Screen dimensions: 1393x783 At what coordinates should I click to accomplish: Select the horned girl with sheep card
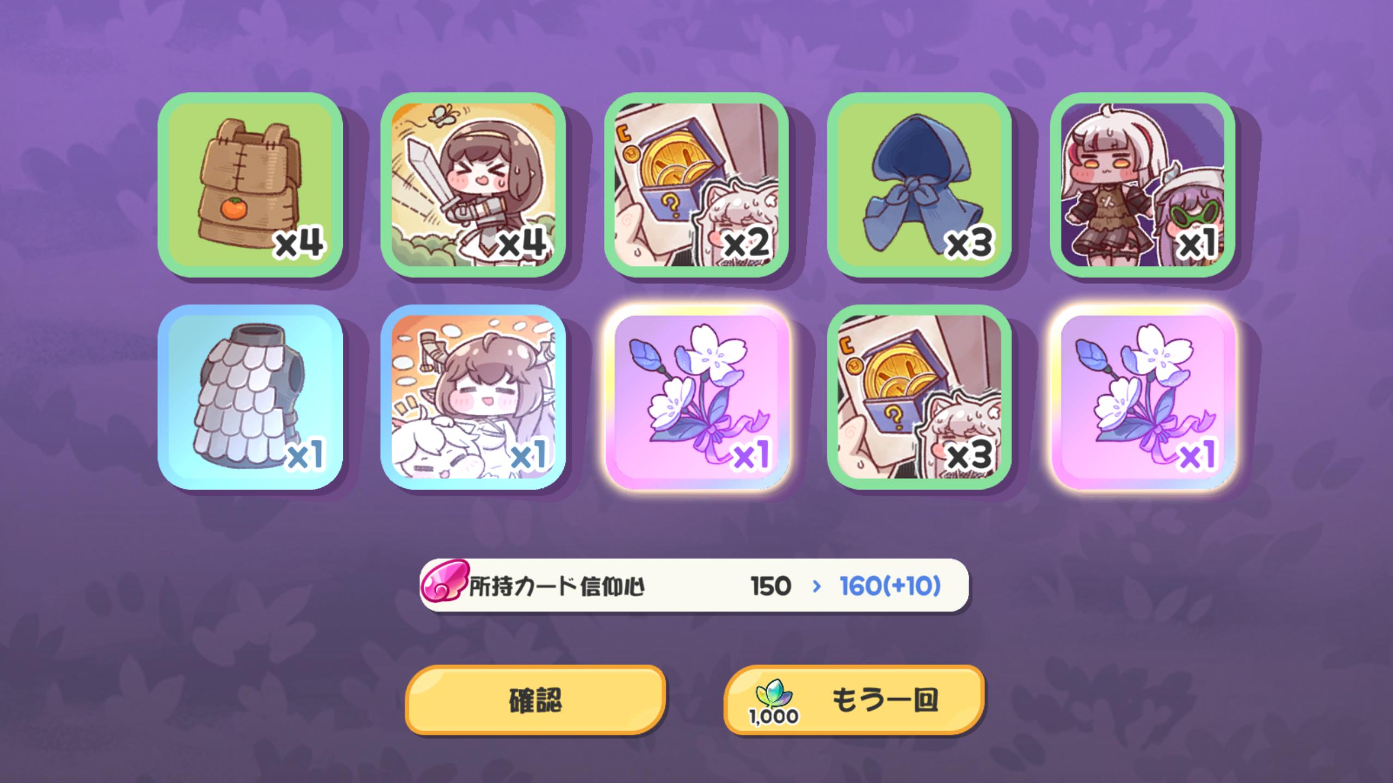(473, 397)
